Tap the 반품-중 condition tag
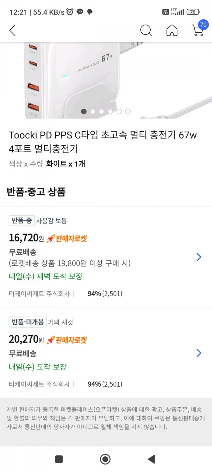Screen dimensions: 212x472 click(22, 220)
